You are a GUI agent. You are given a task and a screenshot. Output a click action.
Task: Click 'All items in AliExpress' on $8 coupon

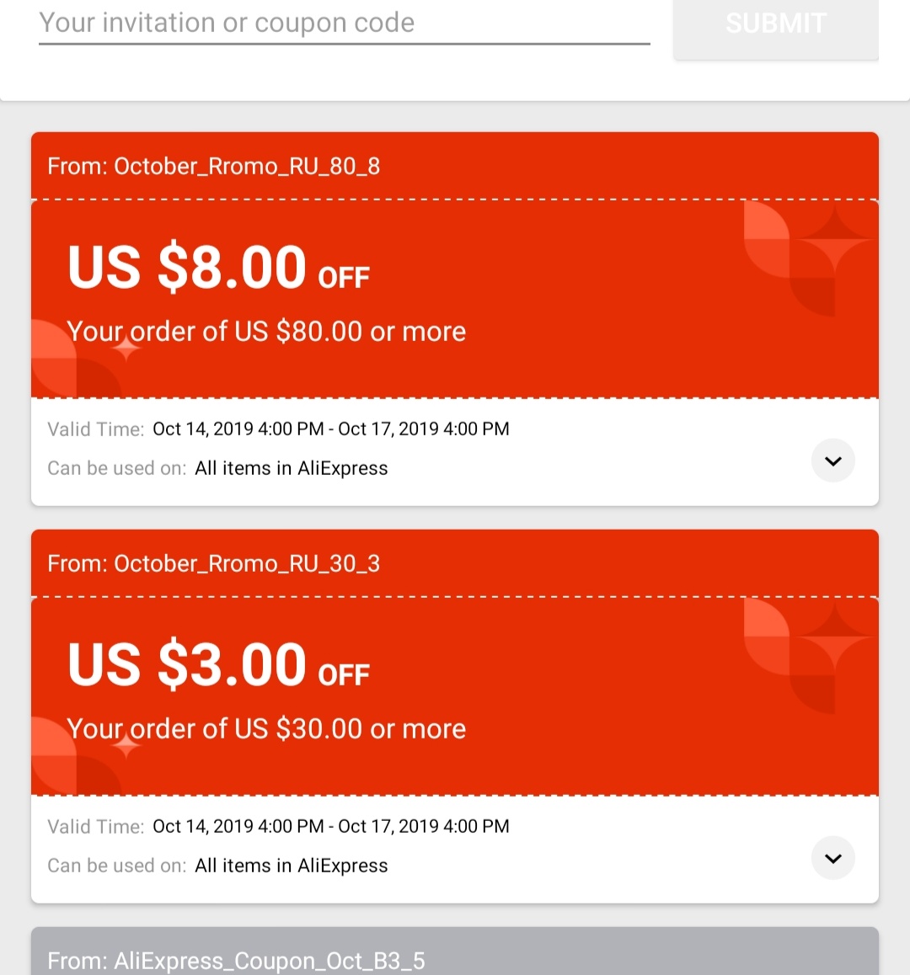click(292, 468)
